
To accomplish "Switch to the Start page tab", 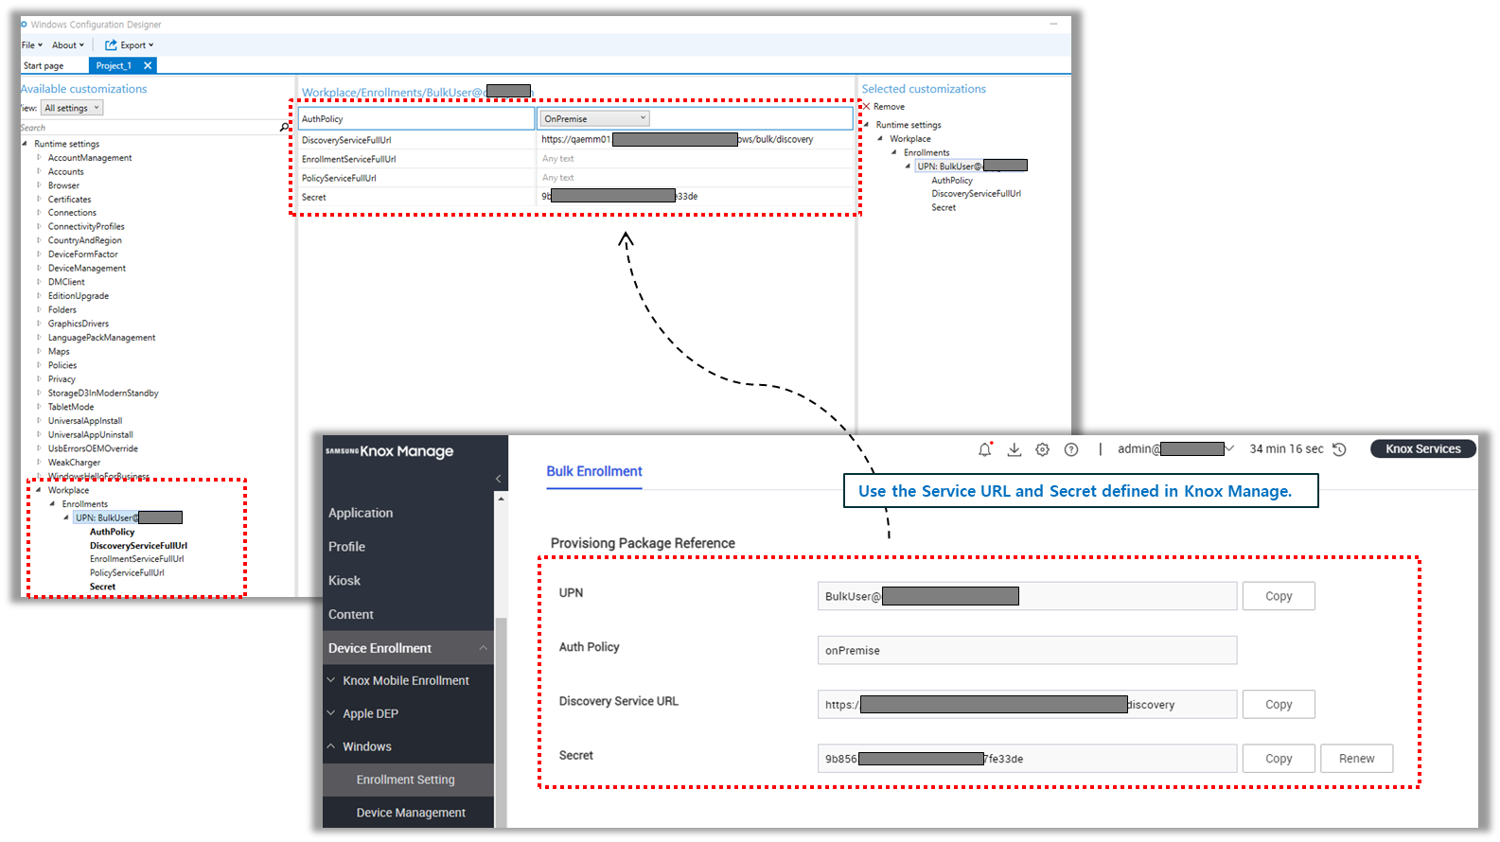I will pyautogui.click(x=44, y=65).
